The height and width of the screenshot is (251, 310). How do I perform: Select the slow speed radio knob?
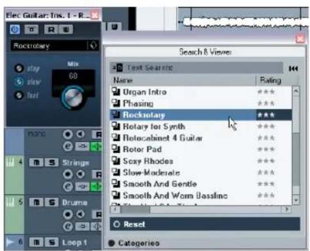[19, 82]
